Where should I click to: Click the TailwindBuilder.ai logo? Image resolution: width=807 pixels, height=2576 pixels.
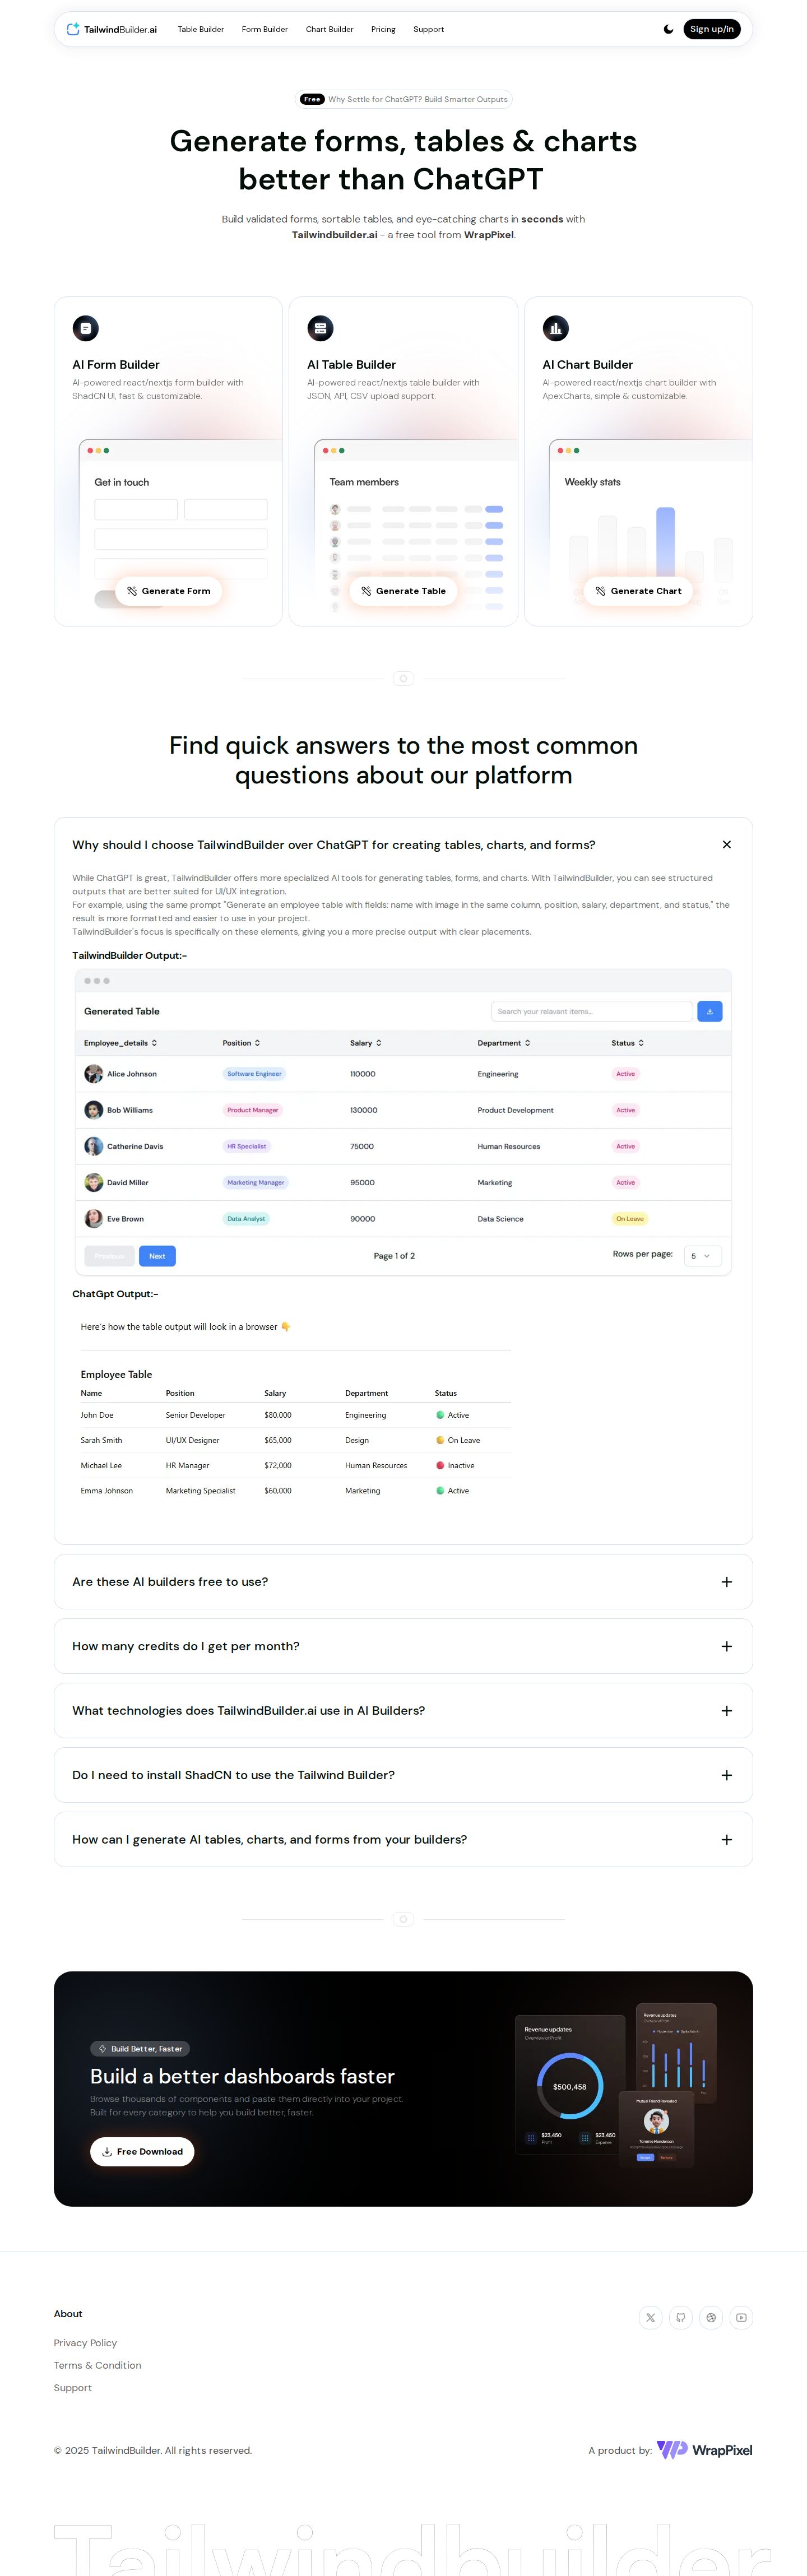[x=112, y=29]
